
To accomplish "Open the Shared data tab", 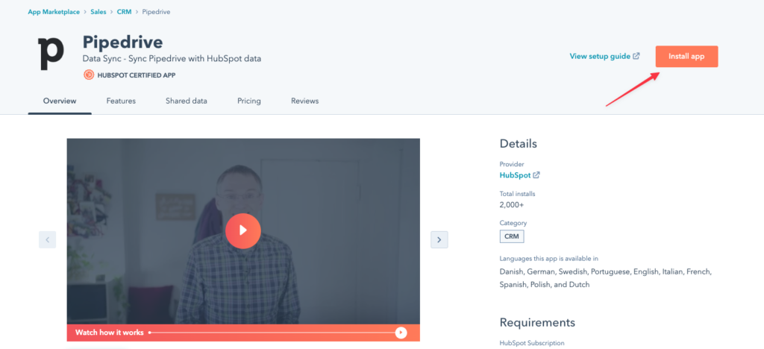I will 186,101.
